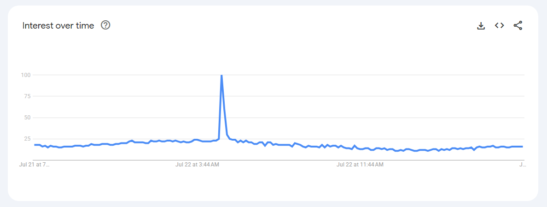Viewport: 547px width, 207px height.
Task: Click the Jul 21 at 7… axis label
Action: click(x=34, y=165)
